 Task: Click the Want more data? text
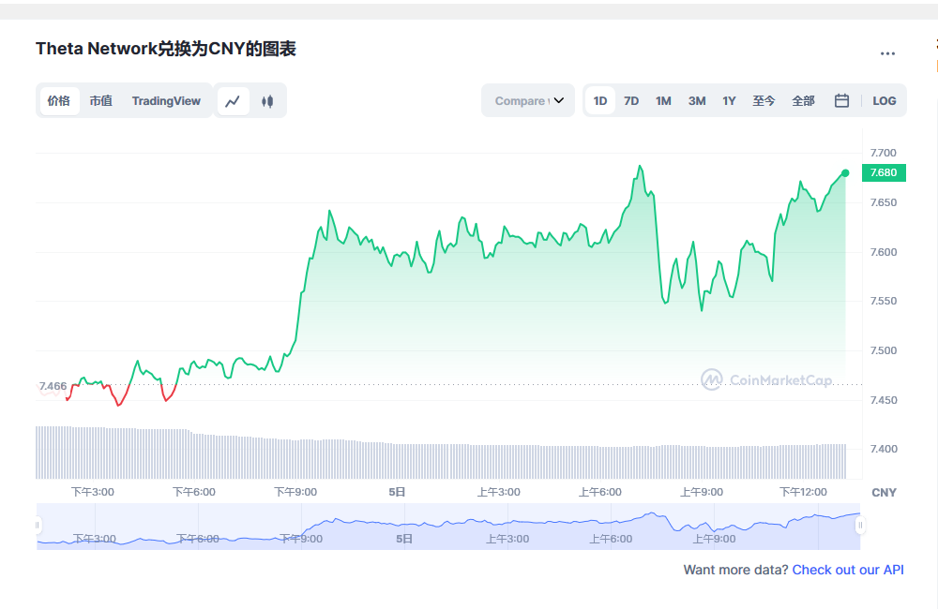(735, 570)
